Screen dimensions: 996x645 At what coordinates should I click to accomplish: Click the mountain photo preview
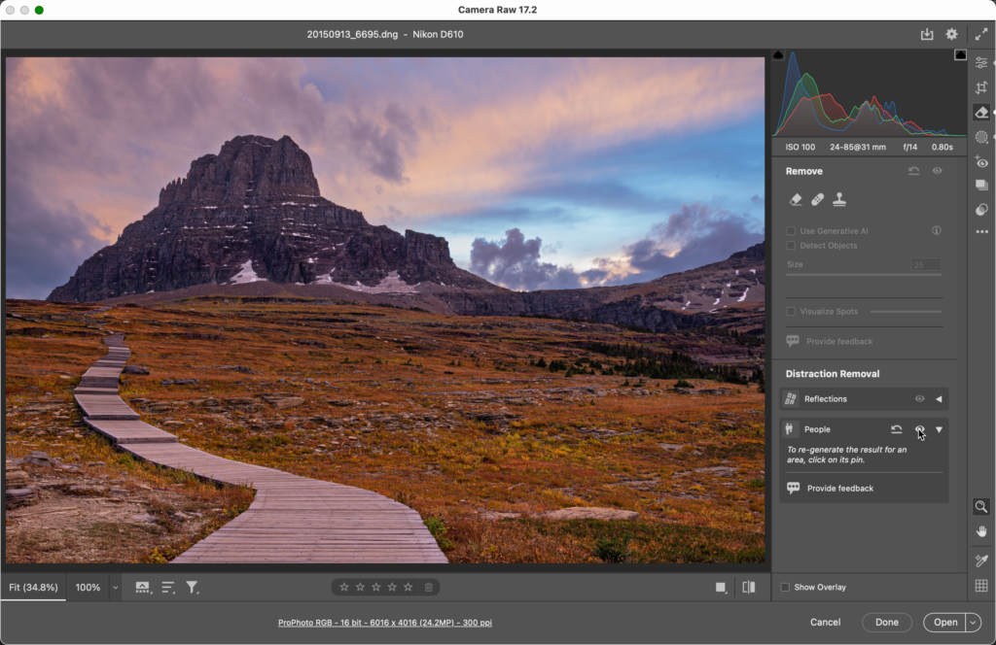[385, 310]
